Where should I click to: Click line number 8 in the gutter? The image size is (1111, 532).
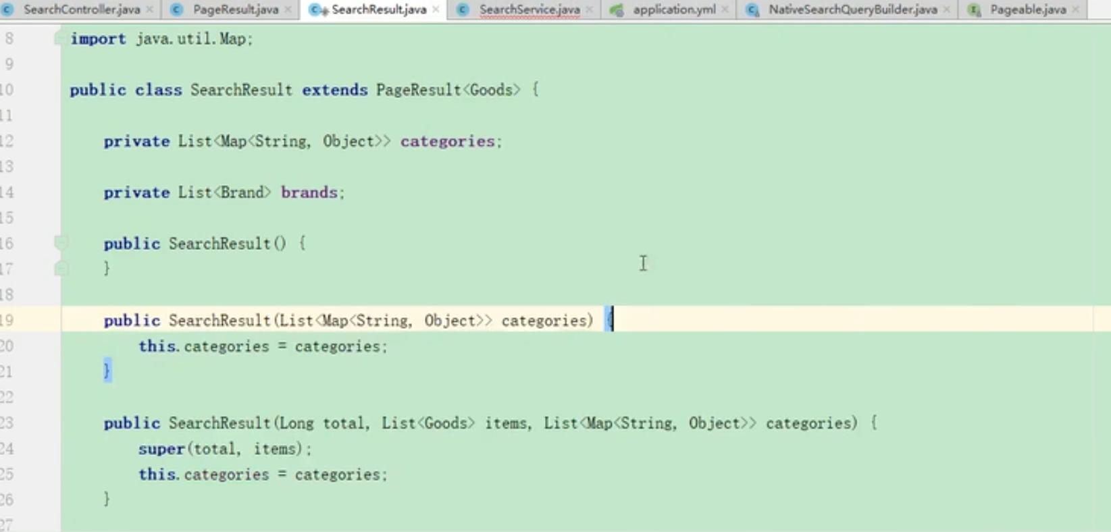click(x=8, y=39)
